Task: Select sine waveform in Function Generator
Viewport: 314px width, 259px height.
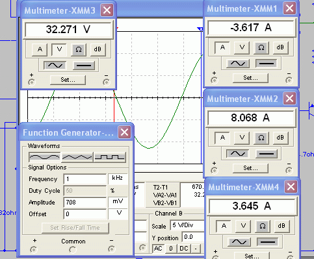Action: pyautogui.click(x=44, y=157)
